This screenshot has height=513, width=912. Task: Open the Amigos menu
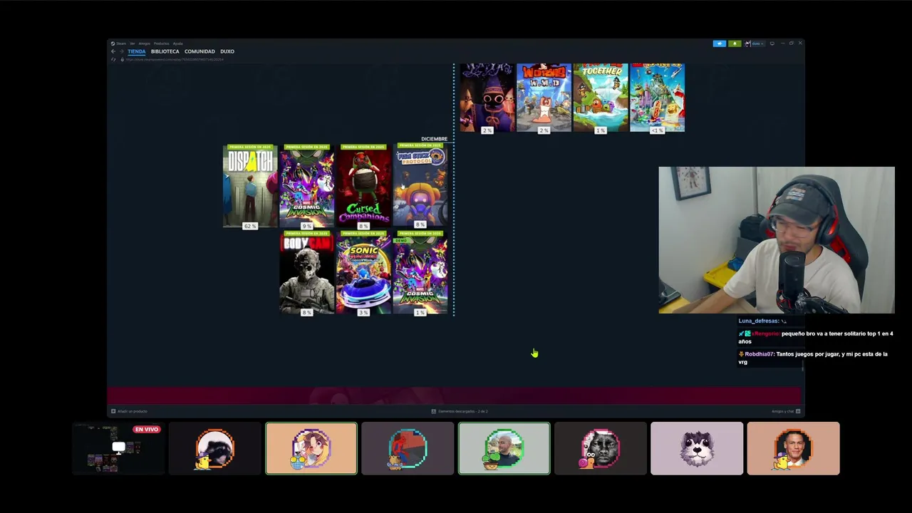[x=145, y=43]
